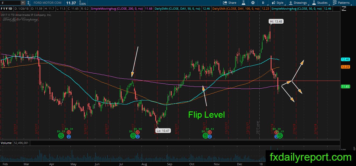Image resolution: width=356 pixels, height=166 pixels.
Task: Click the 3/16/18 expiration date marker
Action: point(316,129)
